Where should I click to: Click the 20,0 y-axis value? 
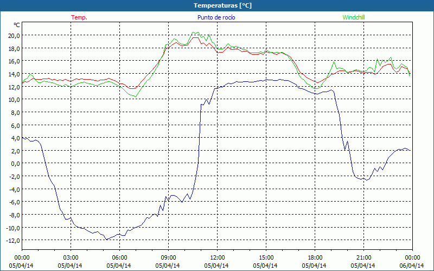pyautogui.click(x=14, y=35)
